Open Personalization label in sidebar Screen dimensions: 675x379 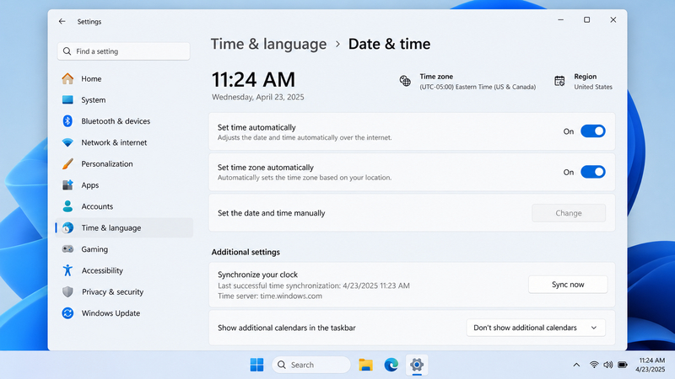(x=107, y=163)
